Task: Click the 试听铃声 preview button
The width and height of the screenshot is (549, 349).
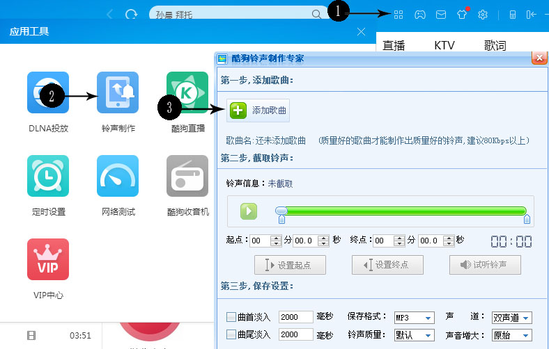Action: tap(486, 265)
